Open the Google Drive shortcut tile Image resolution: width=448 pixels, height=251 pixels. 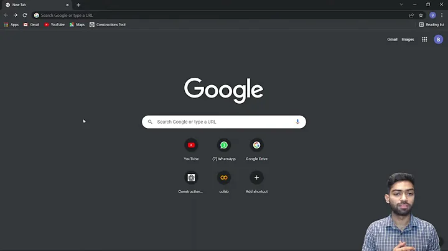(256, 150)
